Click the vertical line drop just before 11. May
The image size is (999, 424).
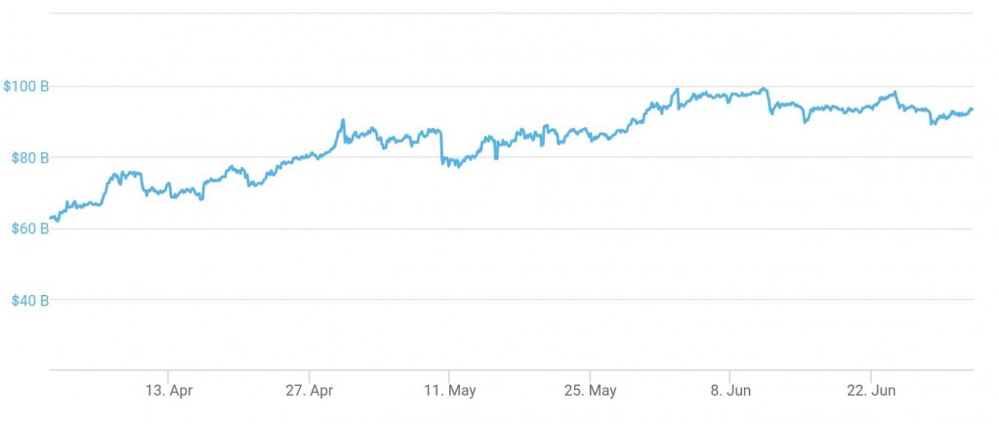441,144
